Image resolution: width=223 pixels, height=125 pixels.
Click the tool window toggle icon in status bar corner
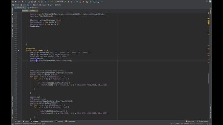coord(13,124)
